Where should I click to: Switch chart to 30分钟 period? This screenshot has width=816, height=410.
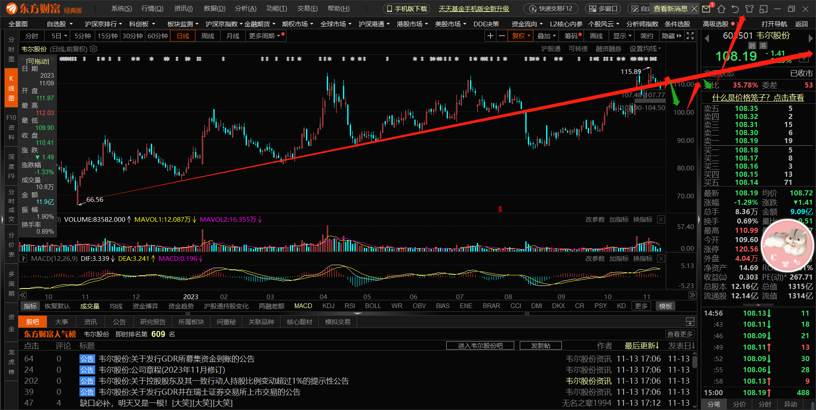[x=133, y=36]
